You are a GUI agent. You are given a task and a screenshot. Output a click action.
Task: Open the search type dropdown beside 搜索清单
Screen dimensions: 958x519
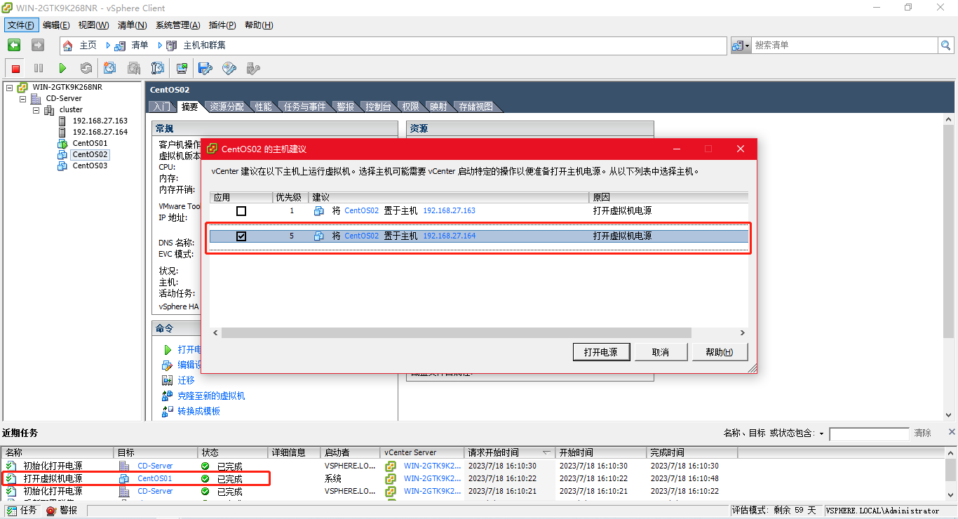pos(741,45)
